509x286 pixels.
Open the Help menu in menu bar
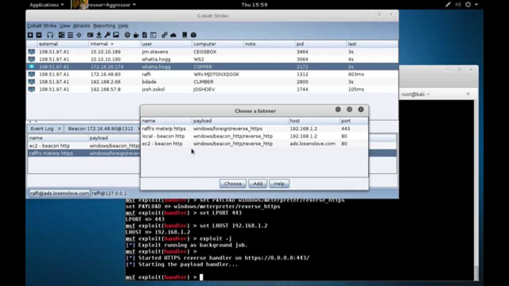(123, 26)
